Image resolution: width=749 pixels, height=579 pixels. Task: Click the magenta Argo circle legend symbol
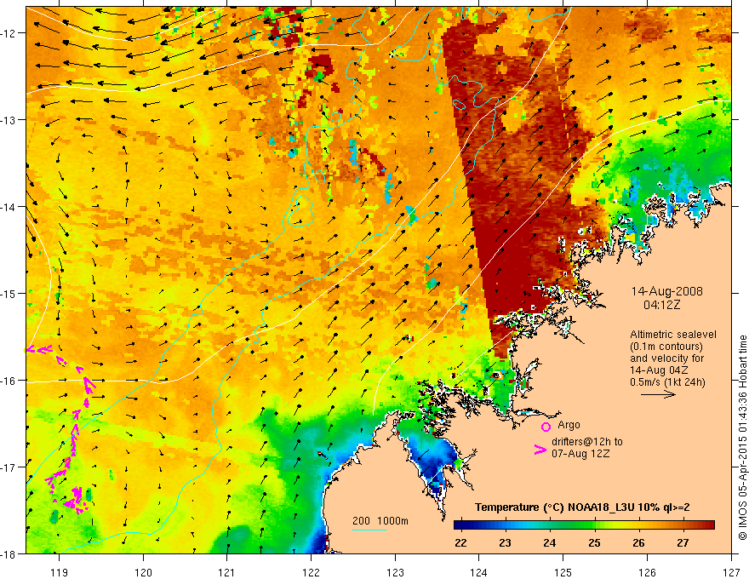click(546, 427)
